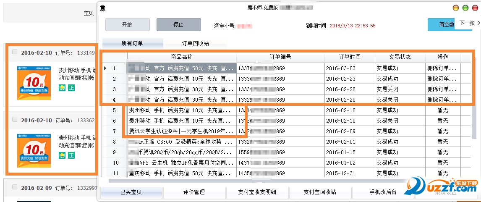Sort by the 商品名称 column header
The height and width of the screenshot is (202, 481).
click(182, 57)
